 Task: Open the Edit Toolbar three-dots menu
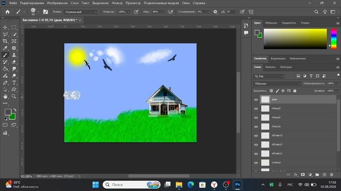pos(5,103)
